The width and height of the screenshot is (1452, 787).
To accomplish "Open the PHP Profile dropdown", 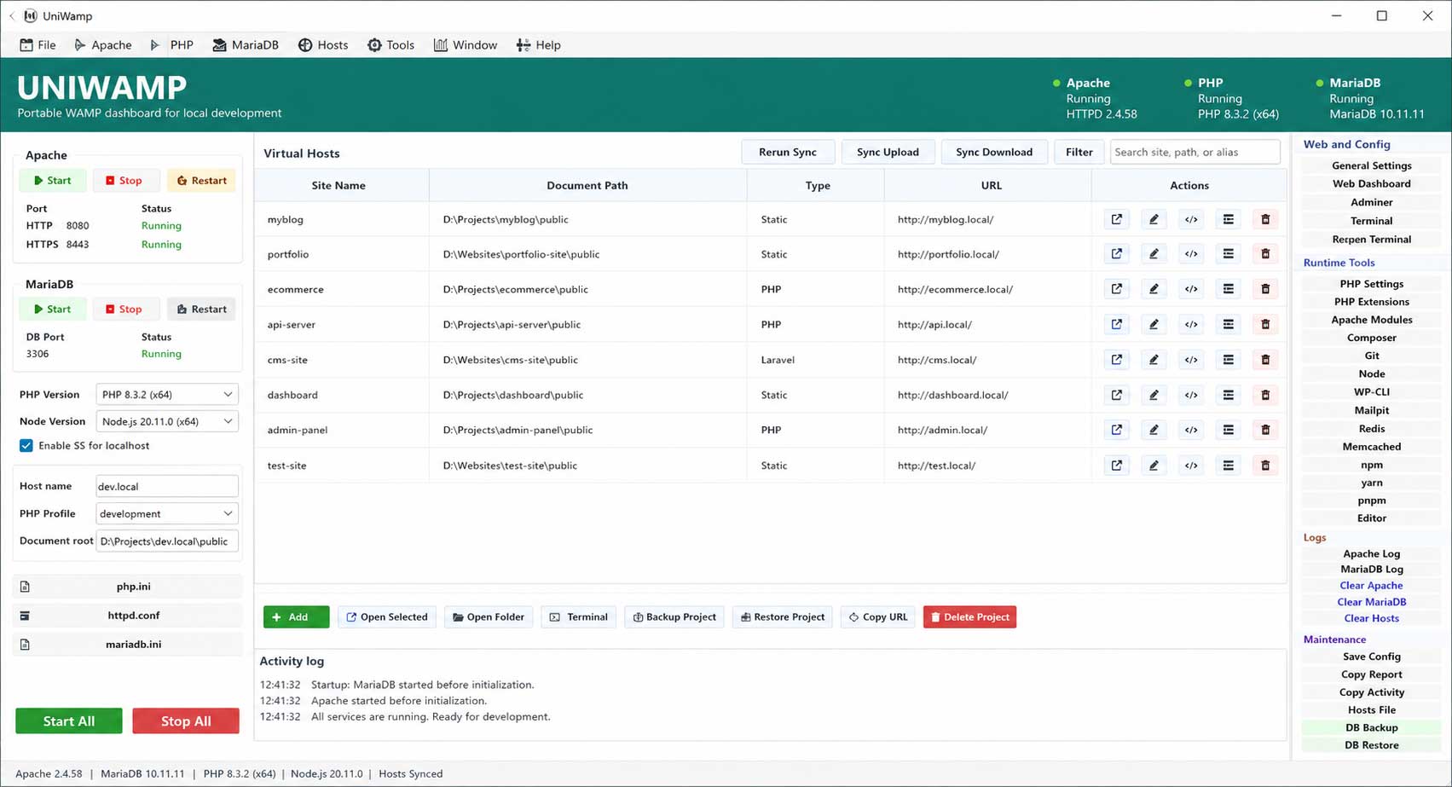I will (x=166, y=513).
